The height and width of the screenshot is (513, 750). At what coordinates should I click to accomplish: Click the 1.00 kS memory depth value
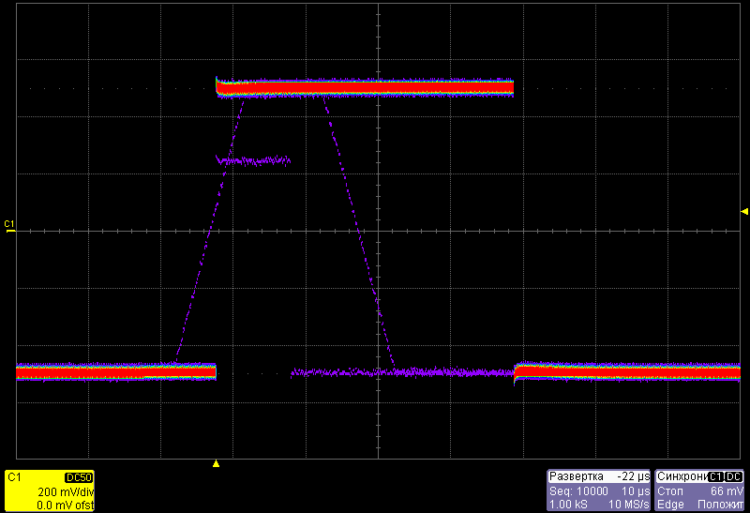pyautogui.click(x=568, y=505)
